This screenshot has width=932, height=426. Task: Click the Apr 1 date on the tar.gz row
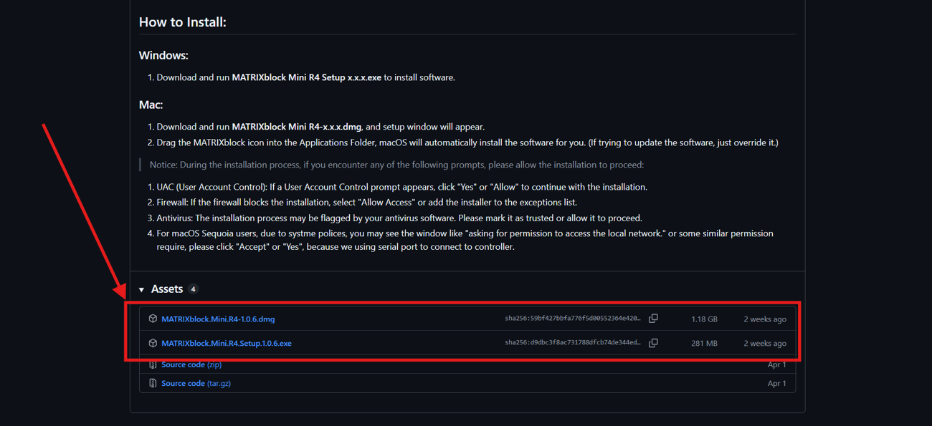(x=776, y=384)
